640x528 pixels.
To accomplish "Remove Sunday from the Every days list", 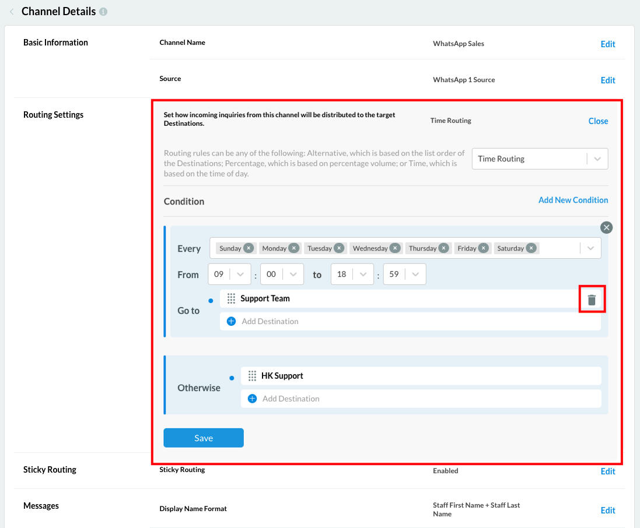I will tap(249, 248).
